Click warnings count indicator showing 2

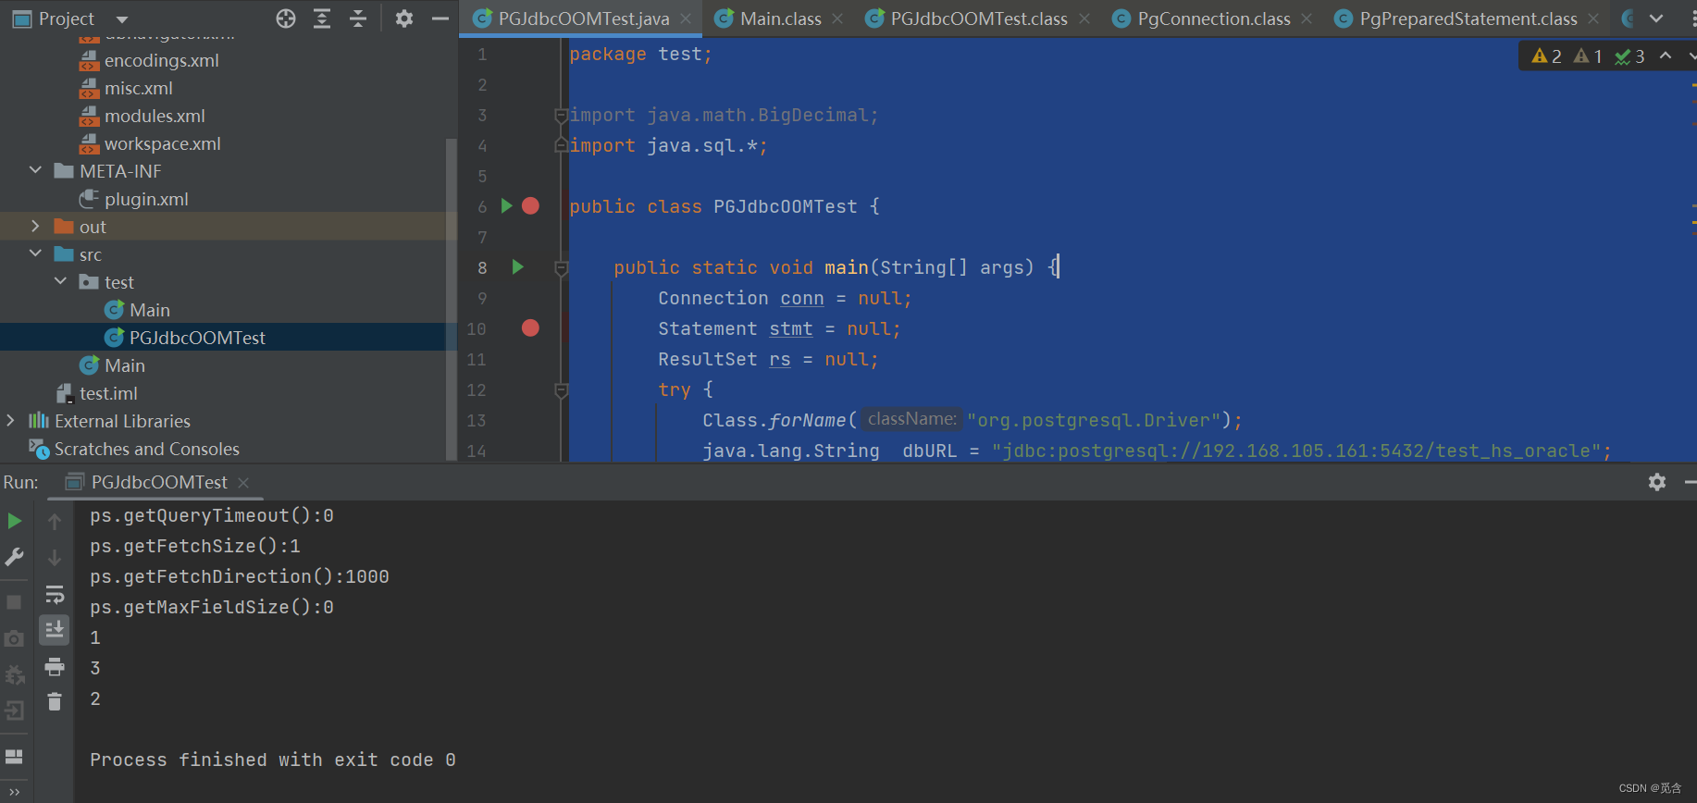1547,56
